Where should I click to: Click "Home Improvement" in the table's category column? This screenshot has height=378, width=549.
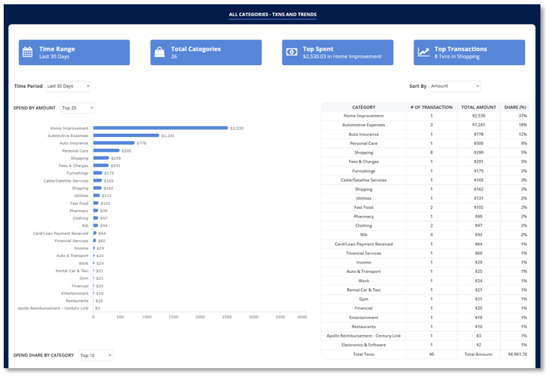click(x=363, y=116)
